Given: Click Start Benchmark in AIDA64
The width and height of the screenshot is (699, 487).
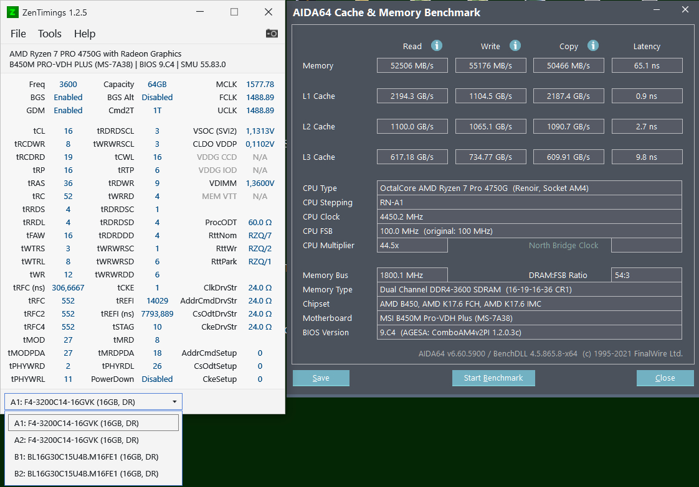Looking at the screenshot, I should click(493, 378).
